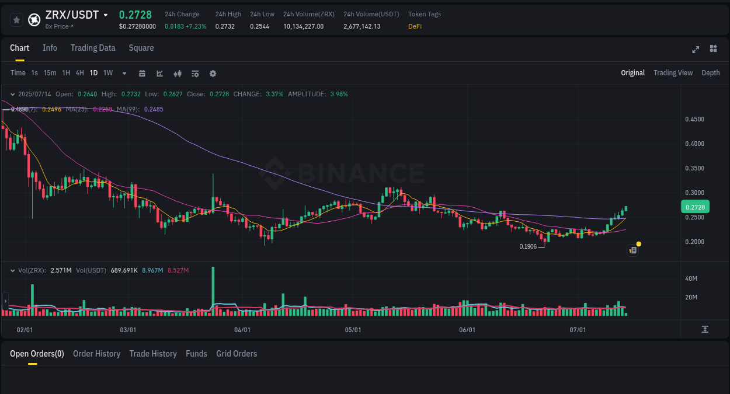Click the layout grid icon top right
The width and height of the screenshot is (730, 394).
713,49
